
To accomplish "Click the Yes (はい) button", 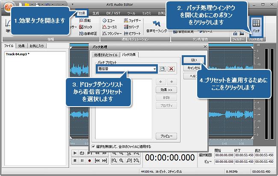I will (194, 60).
